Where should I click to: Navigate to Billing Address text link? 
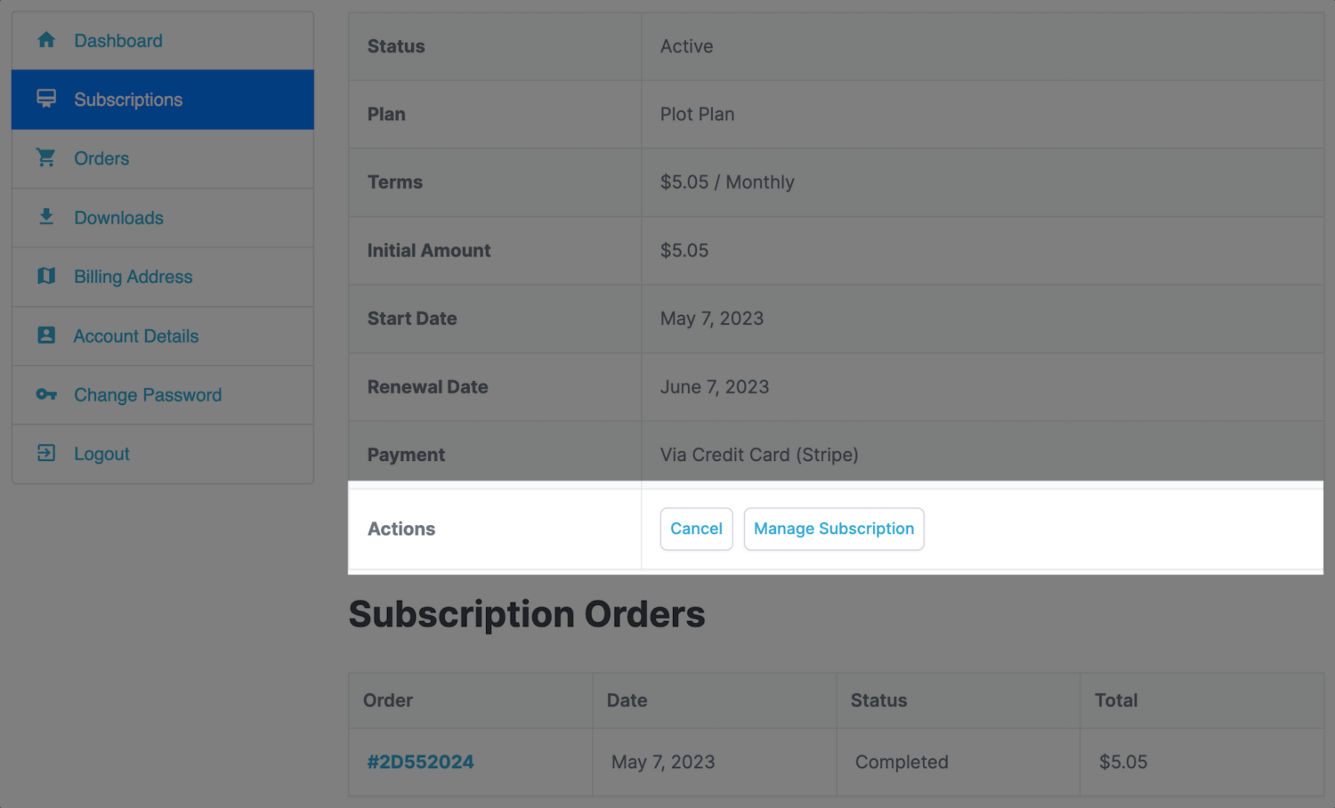tap(133, 277)
